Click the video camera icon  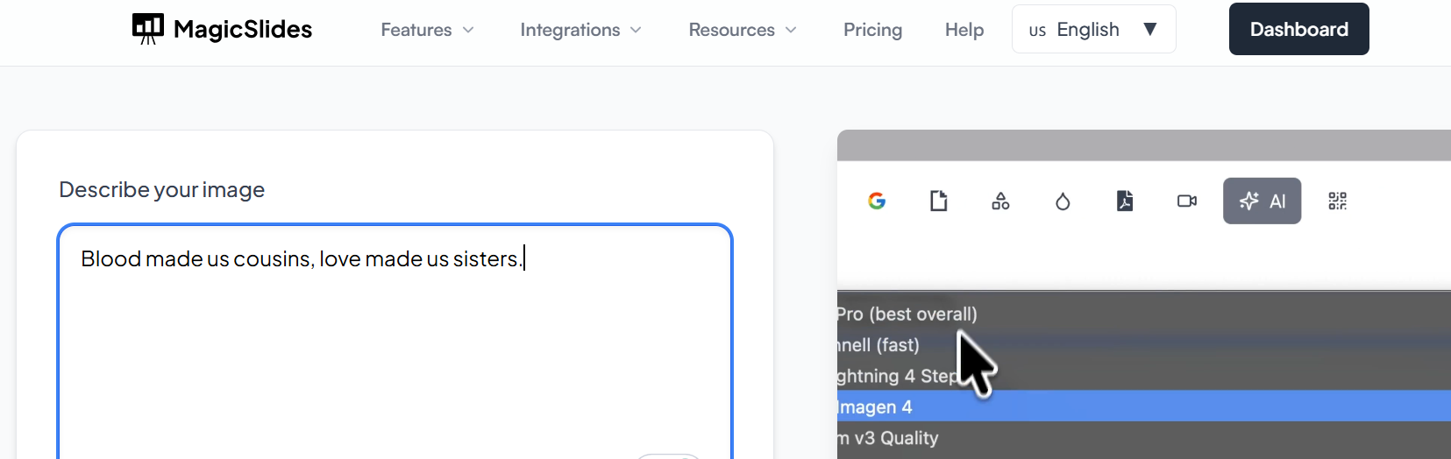1187,201
